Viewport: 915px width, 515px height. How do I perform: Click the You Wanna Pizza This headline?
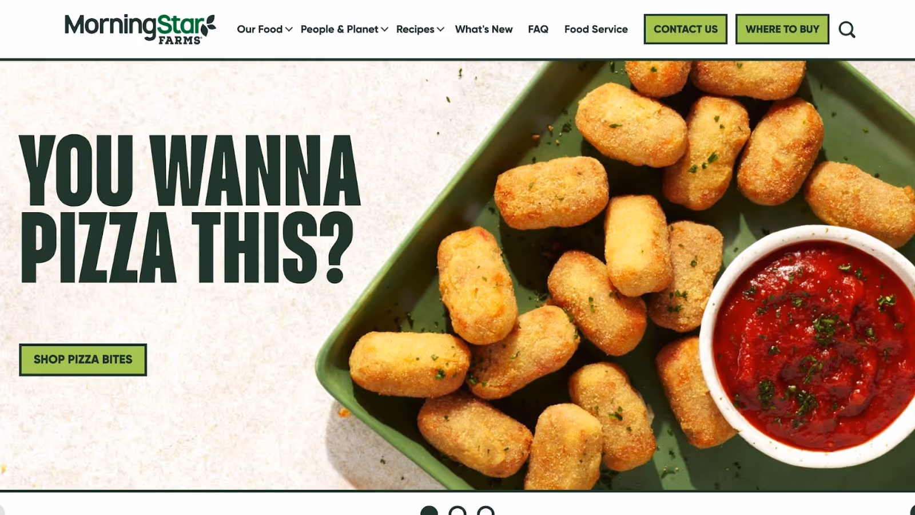coord(190,209)
